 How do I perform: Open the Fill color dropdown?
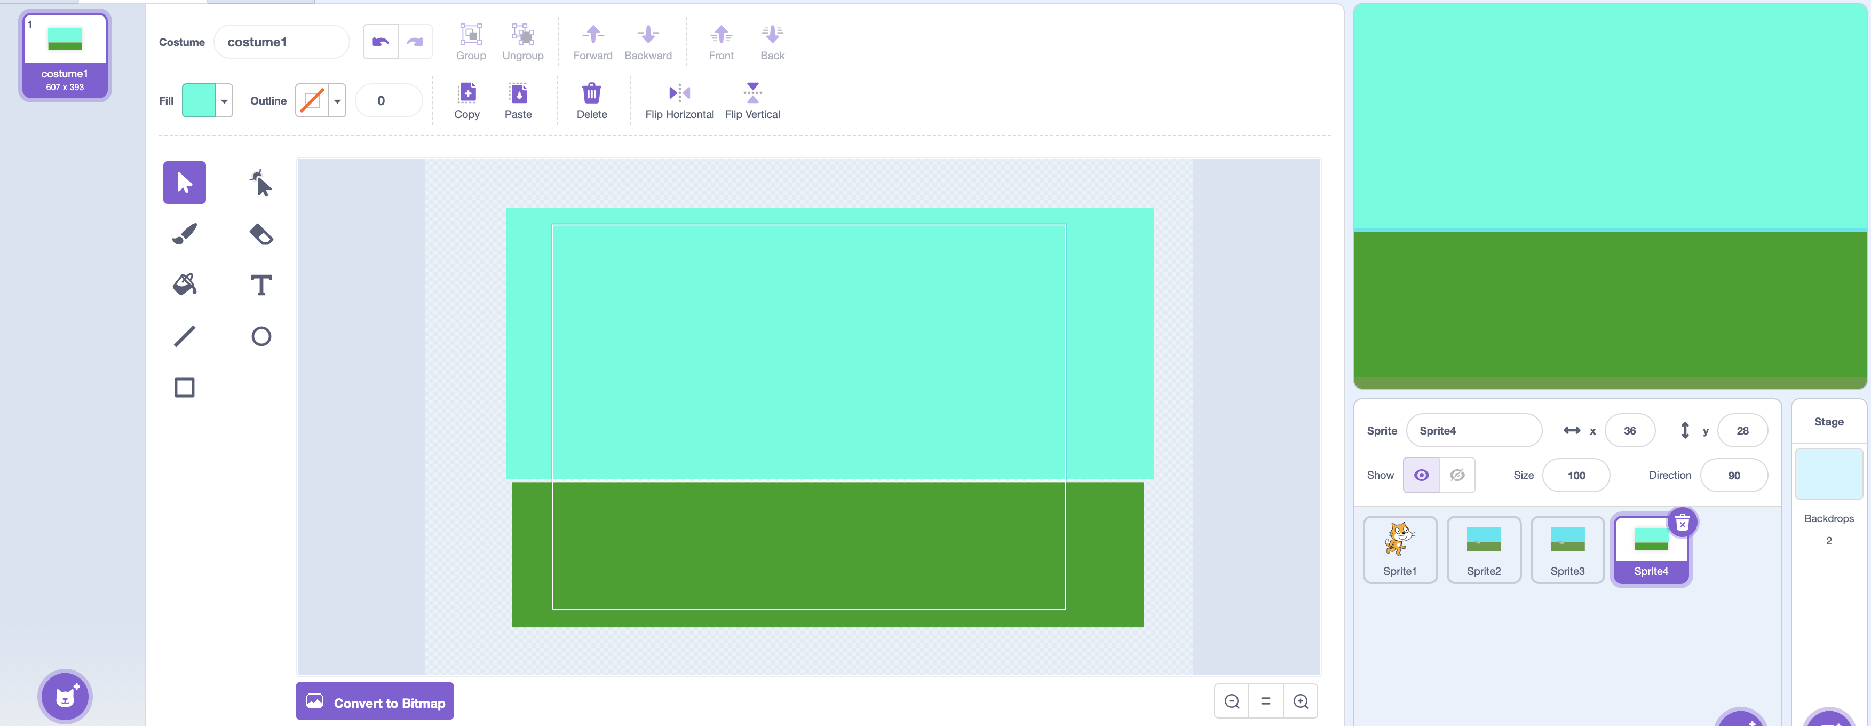[225, 101]
